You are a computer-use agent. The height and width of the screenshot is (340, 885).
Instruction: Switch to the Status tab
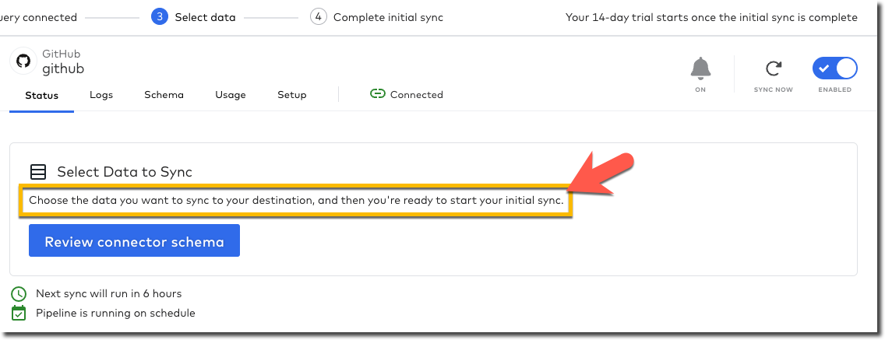[x=41, y=95]
